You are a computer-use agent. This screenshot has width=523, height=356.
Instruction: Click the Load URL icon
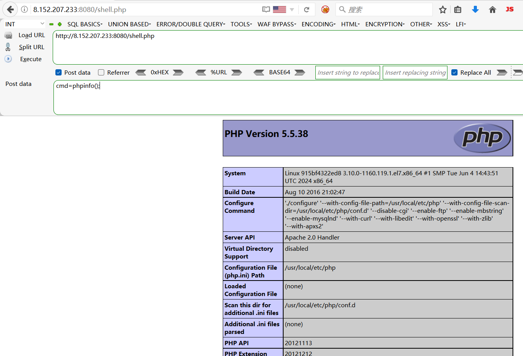point(8,36)
